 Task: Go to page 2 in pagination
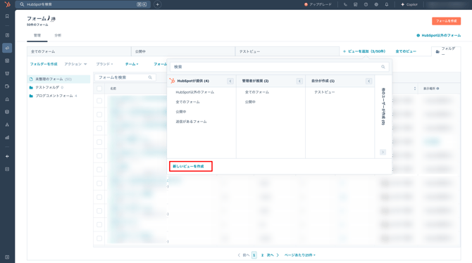point(262,255)
